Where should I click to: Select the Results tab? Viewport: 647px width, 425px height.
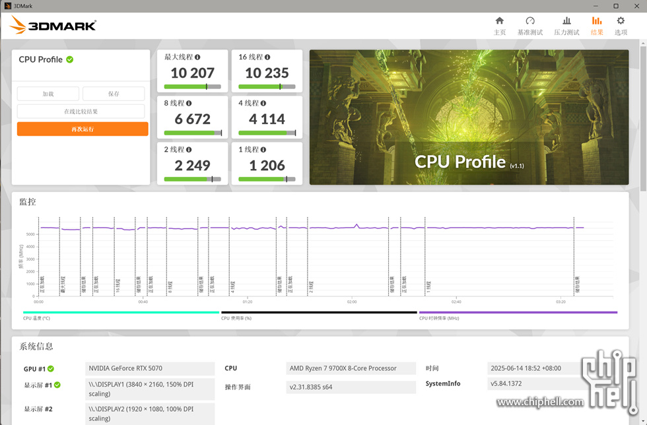(x=597, y=26)
